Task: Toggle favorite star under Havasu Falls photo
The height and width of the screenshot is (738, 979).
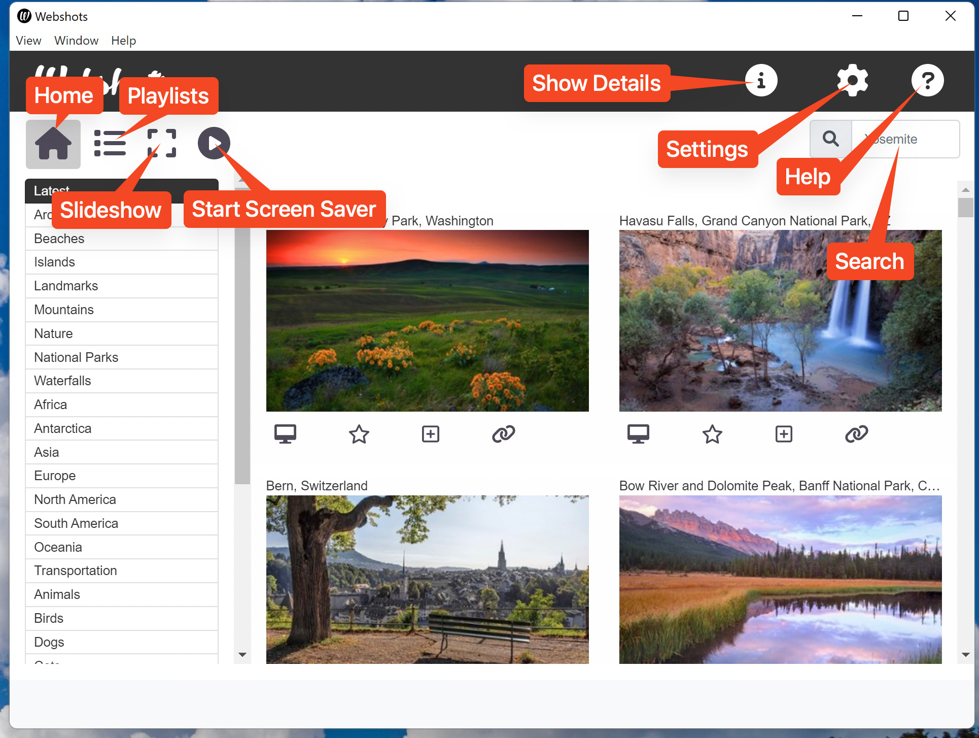Action: pos(712,434)
